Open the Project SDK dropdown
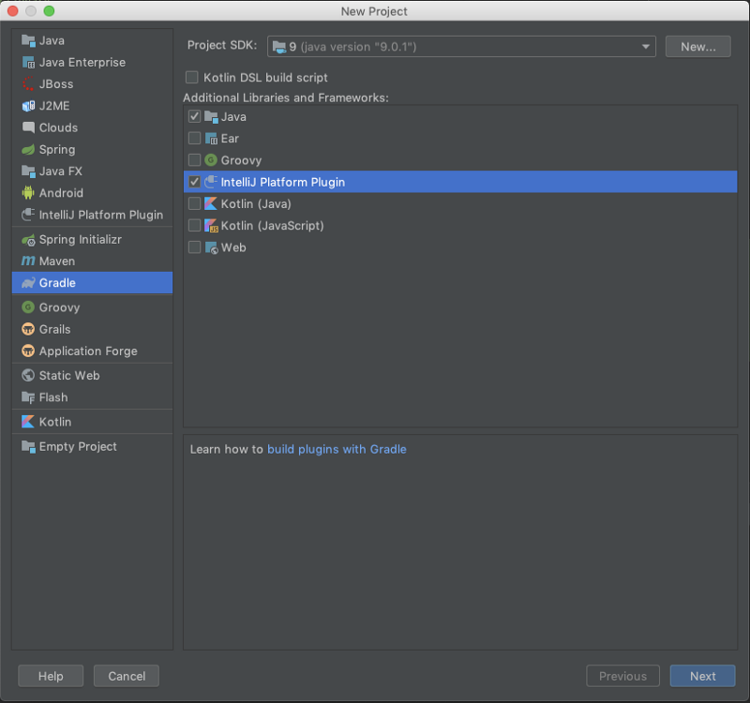This screenshot has height=703, width=750. [x=645, y=47]
